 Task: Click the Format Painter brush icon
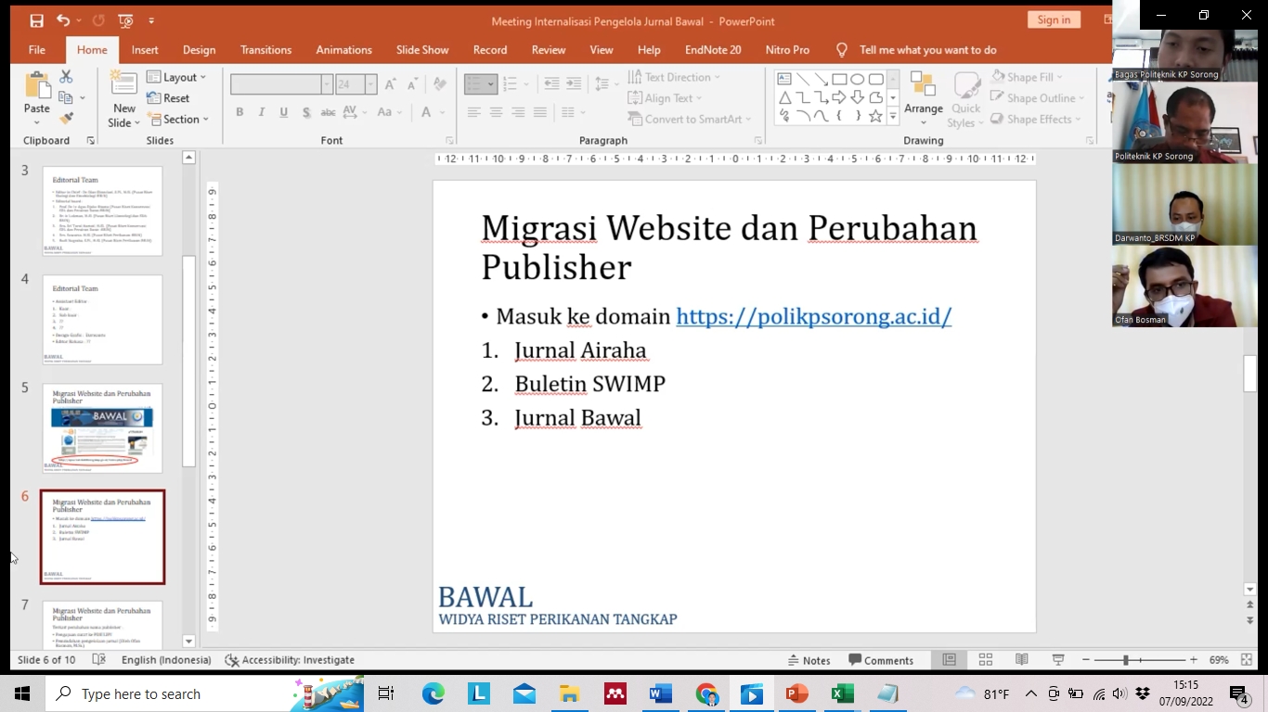[x=66, y=119]
